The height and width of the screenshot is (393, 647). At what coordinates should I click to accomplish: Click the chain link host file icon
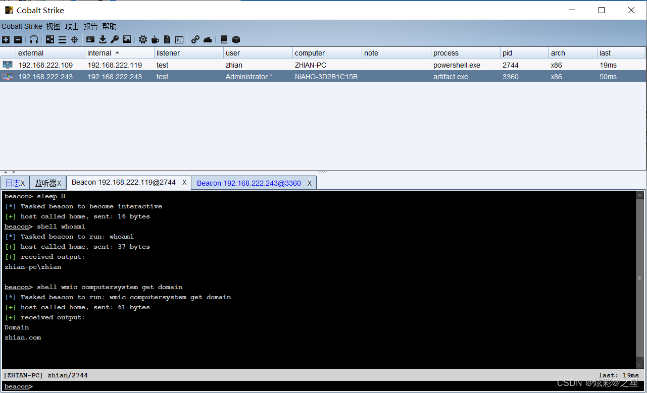pos(195,39)
